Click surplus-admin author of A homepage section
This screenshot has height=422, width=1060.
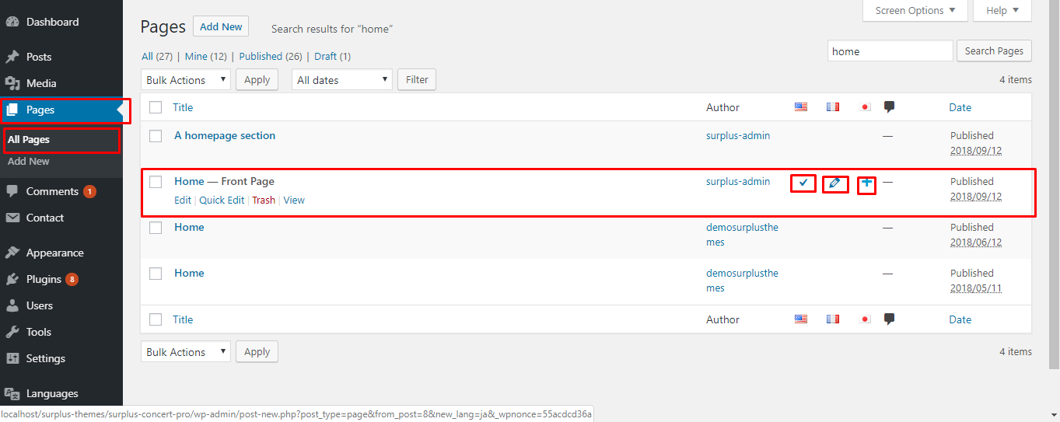click(738, 135)
